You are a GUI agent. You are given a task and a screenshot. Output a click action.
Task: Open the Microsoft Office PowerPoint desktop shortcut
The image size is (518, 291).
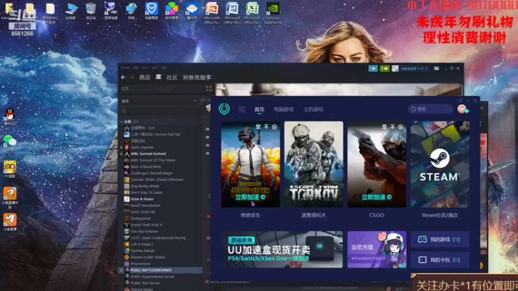tap(212, 13)
